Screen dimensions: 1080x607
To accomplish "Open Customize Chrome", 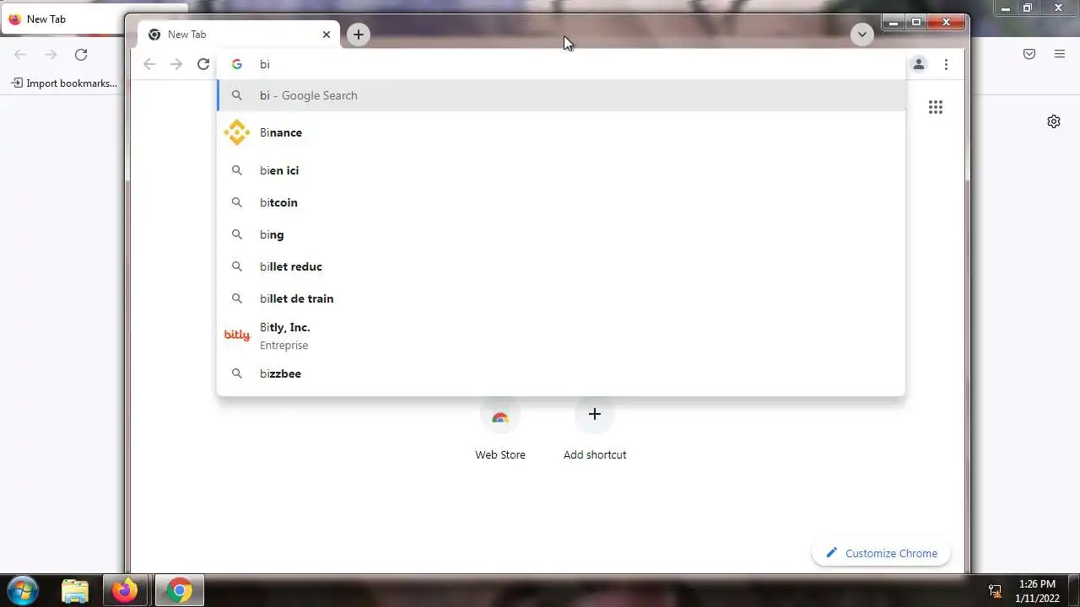I will coord(881,553).
